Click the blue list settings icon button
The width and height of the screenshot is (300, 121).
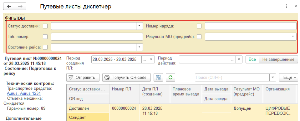click(158, 77)
